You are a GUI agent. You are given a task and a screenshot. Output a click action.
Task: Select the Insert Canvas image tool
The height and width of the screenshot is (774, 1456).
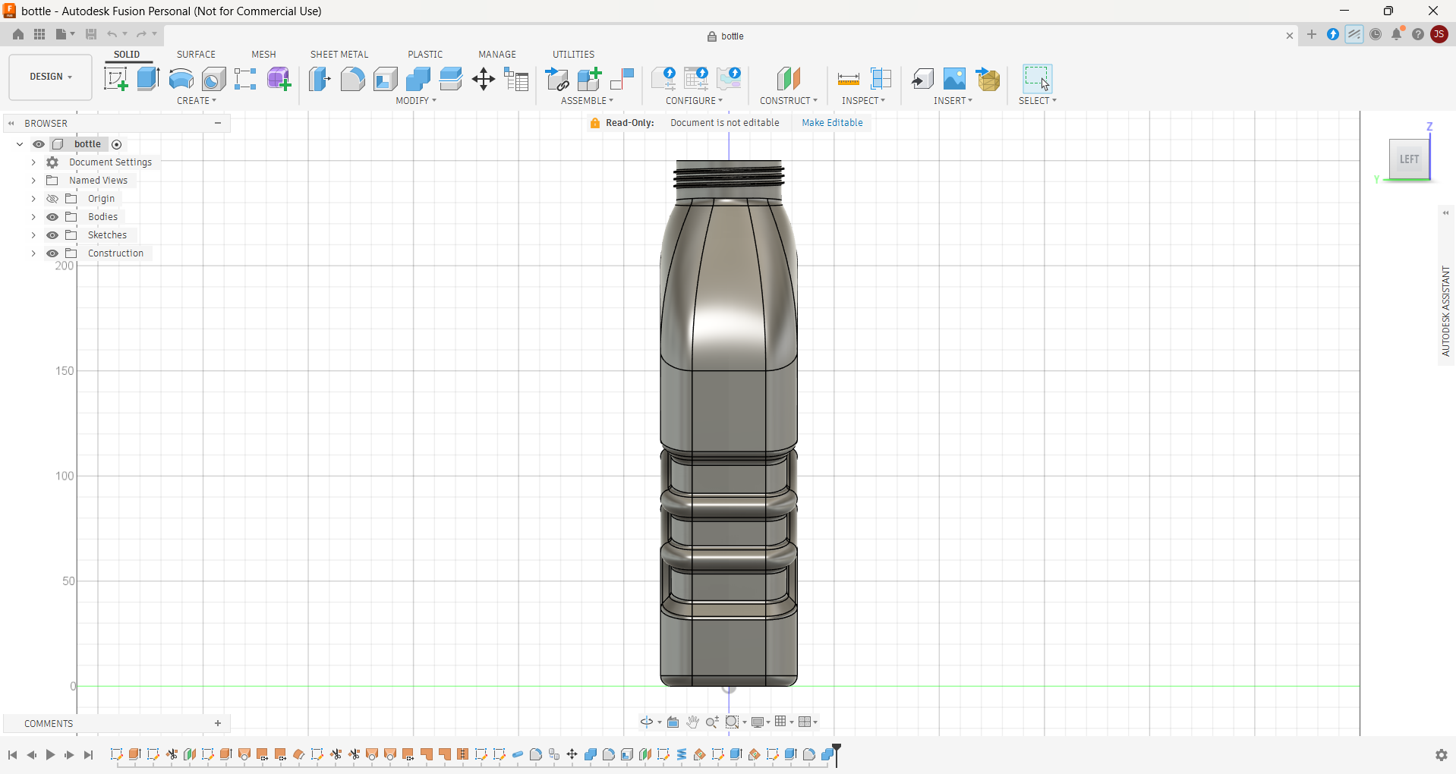tap(954, 79)
